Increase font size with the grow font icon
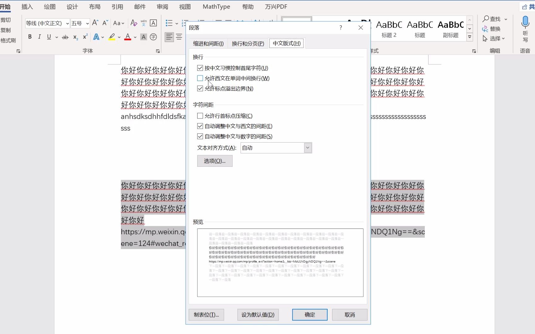Screen dimensions: 535x334 95,23
